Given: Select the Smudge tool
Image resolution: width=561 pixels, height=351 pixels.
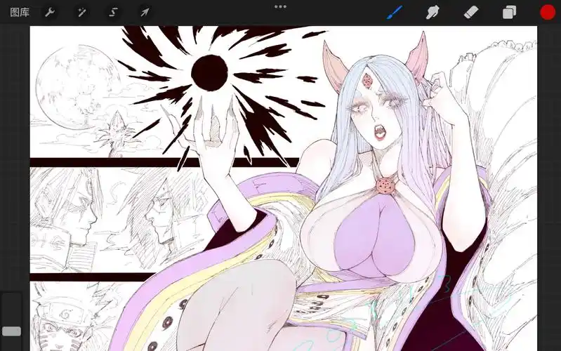Looking at the screenshot, I should [x=433, y=13].
